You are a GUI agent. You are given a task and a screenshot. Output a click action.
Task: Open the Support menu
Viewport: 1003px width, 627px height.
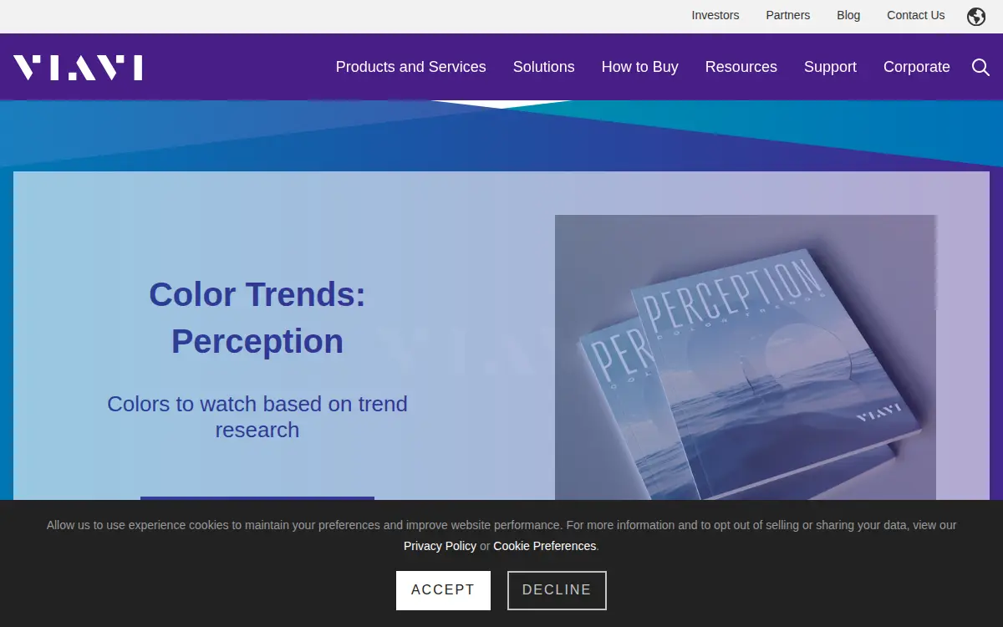pos(830,67)
